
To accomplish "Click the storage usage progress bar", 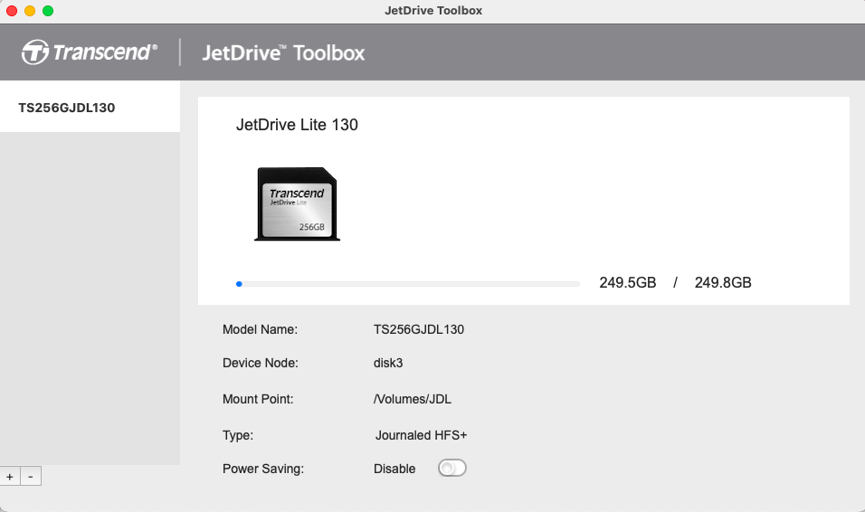I will [408, 284].
